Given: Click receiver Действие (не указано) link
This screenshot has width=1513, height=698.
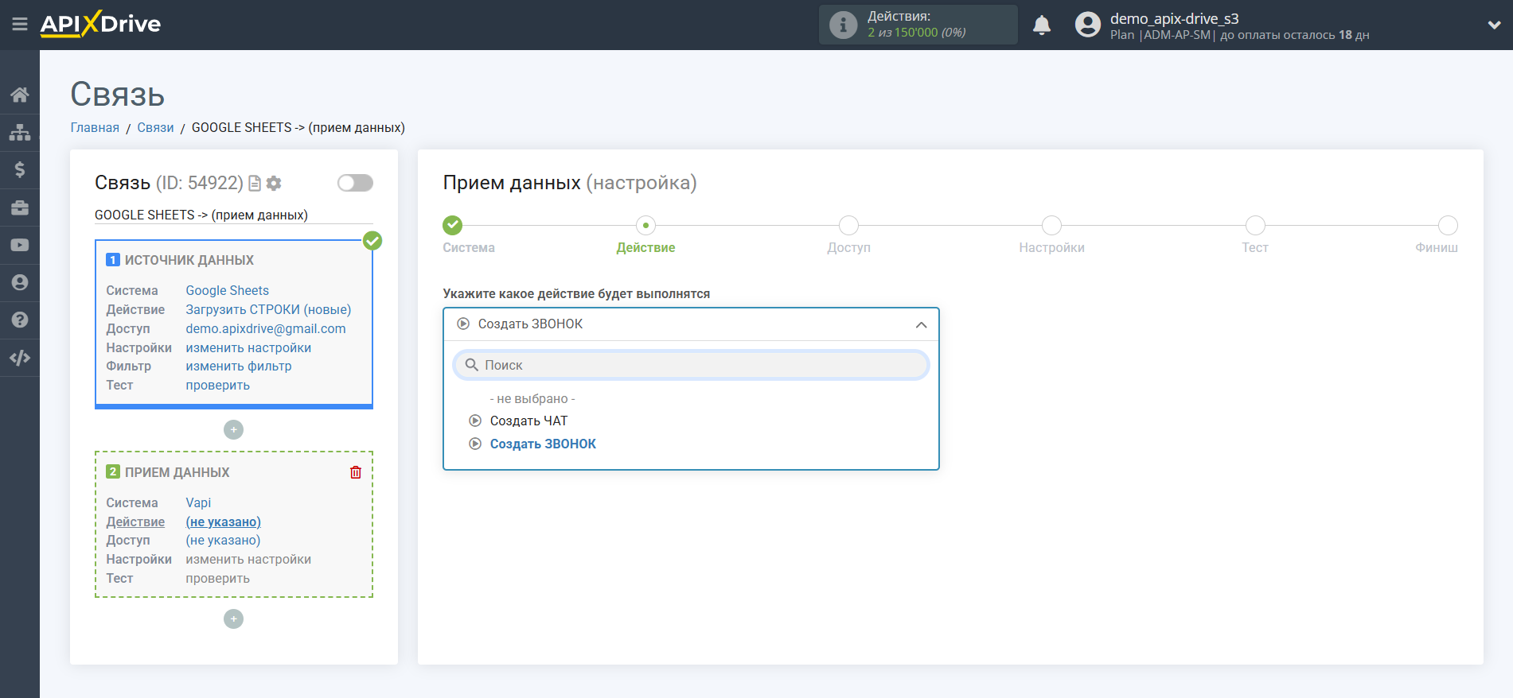Looking at the screenshot, I should click(223, 522).
